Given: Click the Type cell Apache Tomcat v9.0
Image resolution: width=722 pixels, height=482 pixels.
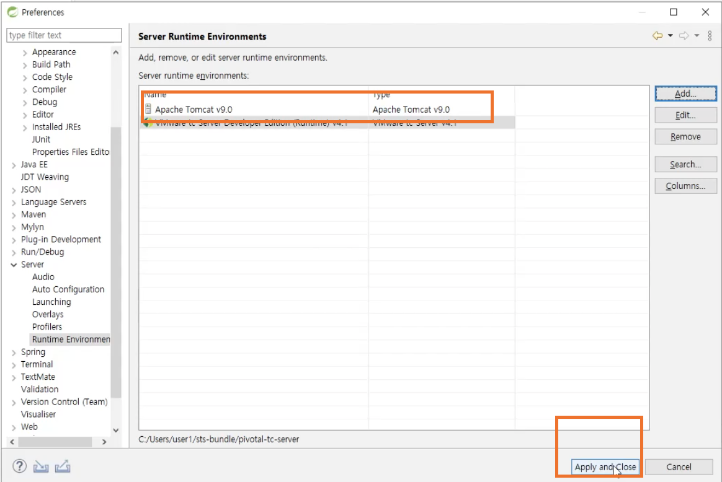Looking at the screenshot, I should click(x=411, y=110).
